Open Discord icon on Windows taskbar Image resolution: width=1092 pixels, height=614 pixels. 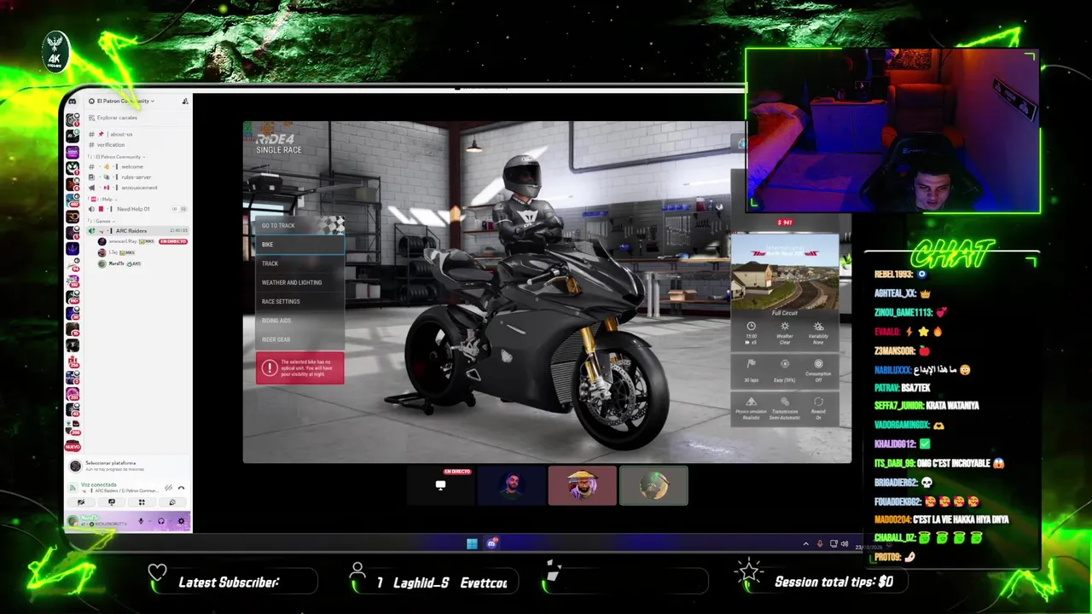[x=491, y=543]
